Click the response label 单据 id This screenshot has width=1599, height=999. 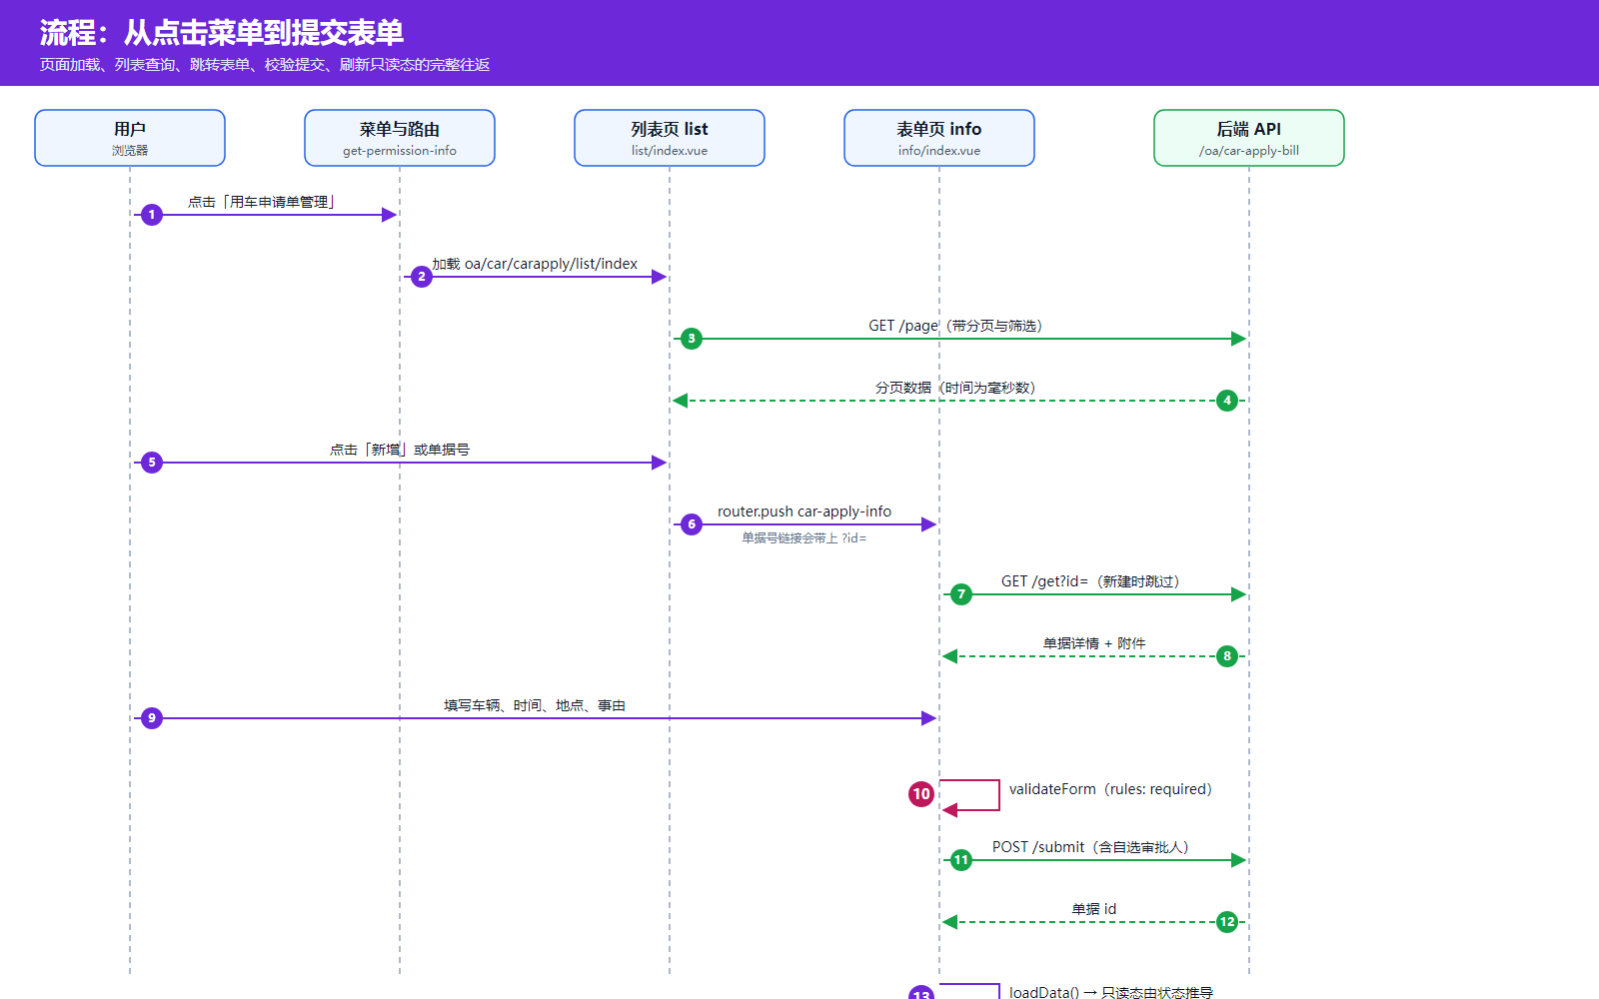(1094, 909)
